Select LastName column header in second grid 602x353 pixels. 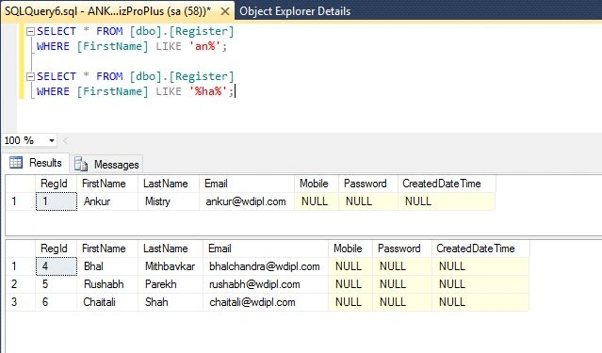coord(171,249)
